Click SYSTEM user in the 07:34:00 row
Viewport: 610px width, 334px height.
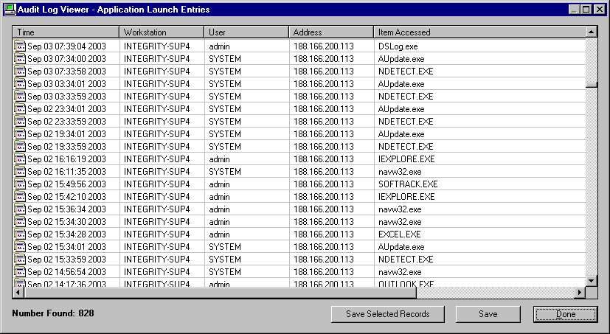225,59
